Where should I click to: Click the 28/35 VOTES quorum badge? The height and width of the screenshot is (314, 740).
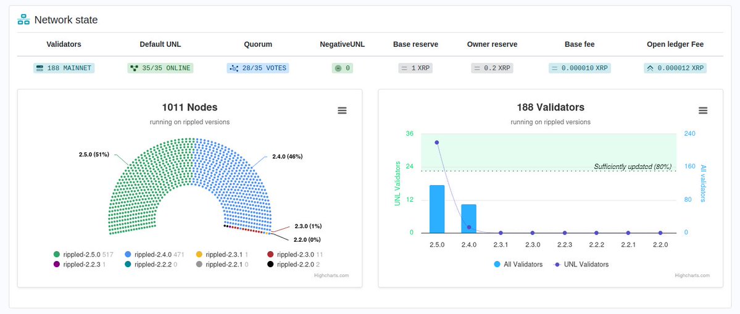tap(258, 68)
